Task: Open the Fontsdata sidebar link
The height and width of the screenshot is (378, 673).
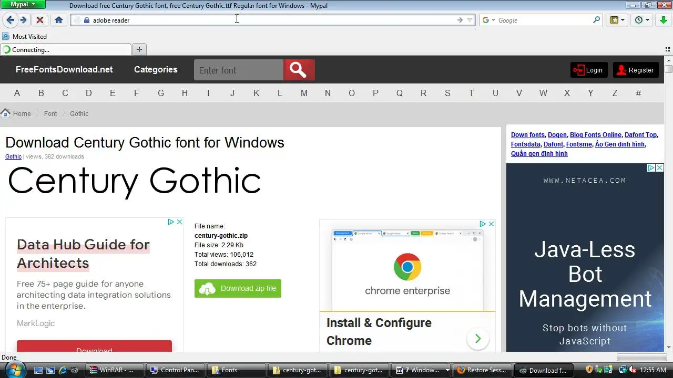Action: click(526, 144)
